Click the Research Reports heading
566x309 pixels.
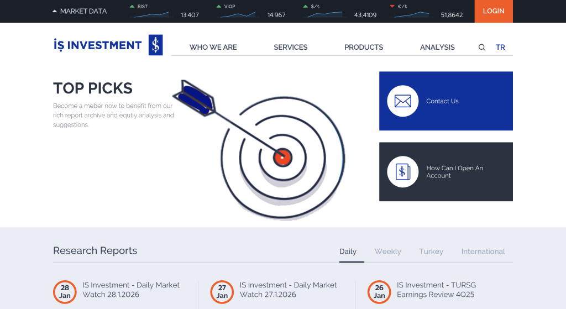(x=95, y=250)
